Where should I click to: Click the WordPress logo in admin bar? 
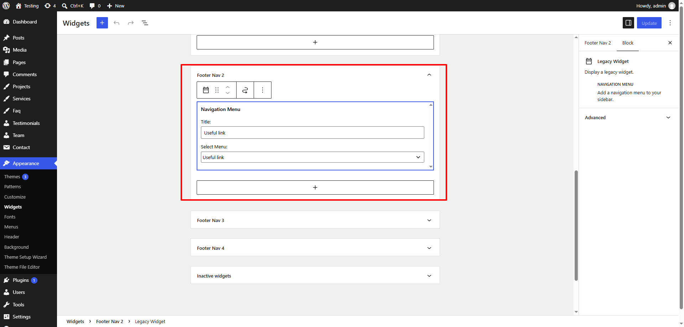tap(6, 6)
